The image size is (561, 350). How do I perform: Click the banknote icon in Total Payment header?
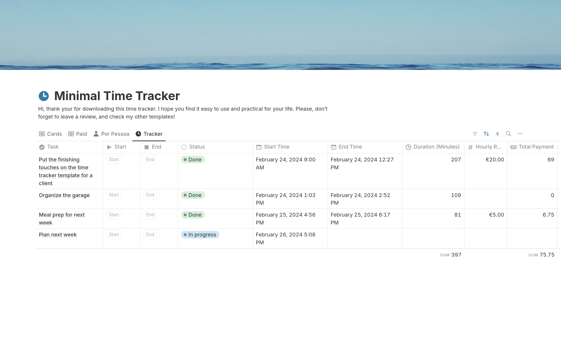pos(514,147)
